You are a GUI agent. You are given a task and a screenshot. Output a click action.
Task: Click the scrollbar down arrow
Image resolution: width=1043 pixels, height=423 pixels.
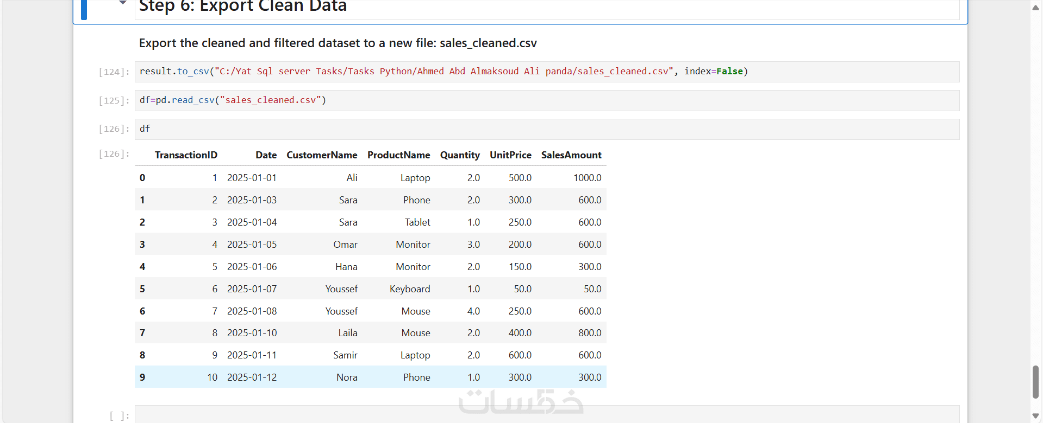coord(1035,416)
